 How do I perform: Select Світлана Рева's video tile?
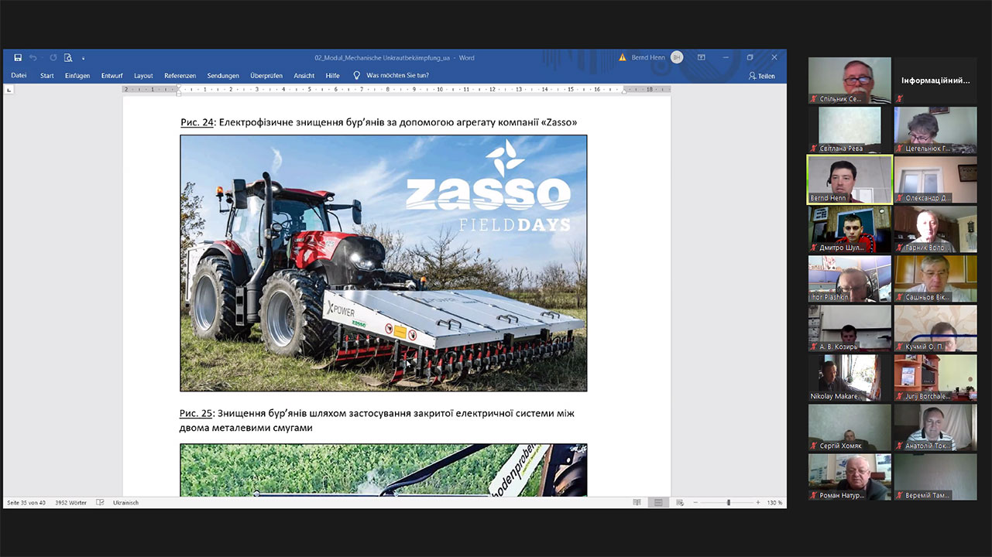[x=850, y=130]
